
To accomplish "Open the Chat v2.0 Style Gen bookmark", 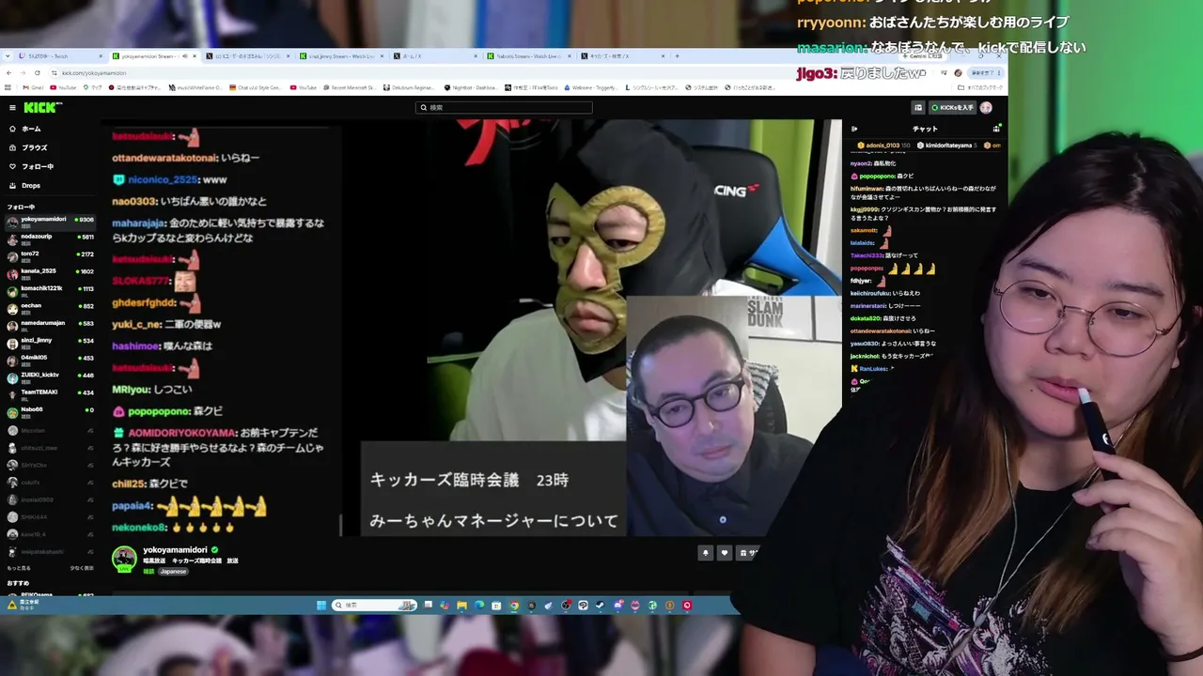I will pos(256,87).
